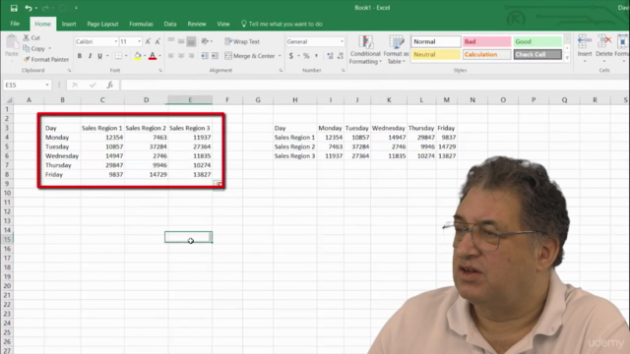
Task: Click the Name Box showing E15
Action: (27, 86)
